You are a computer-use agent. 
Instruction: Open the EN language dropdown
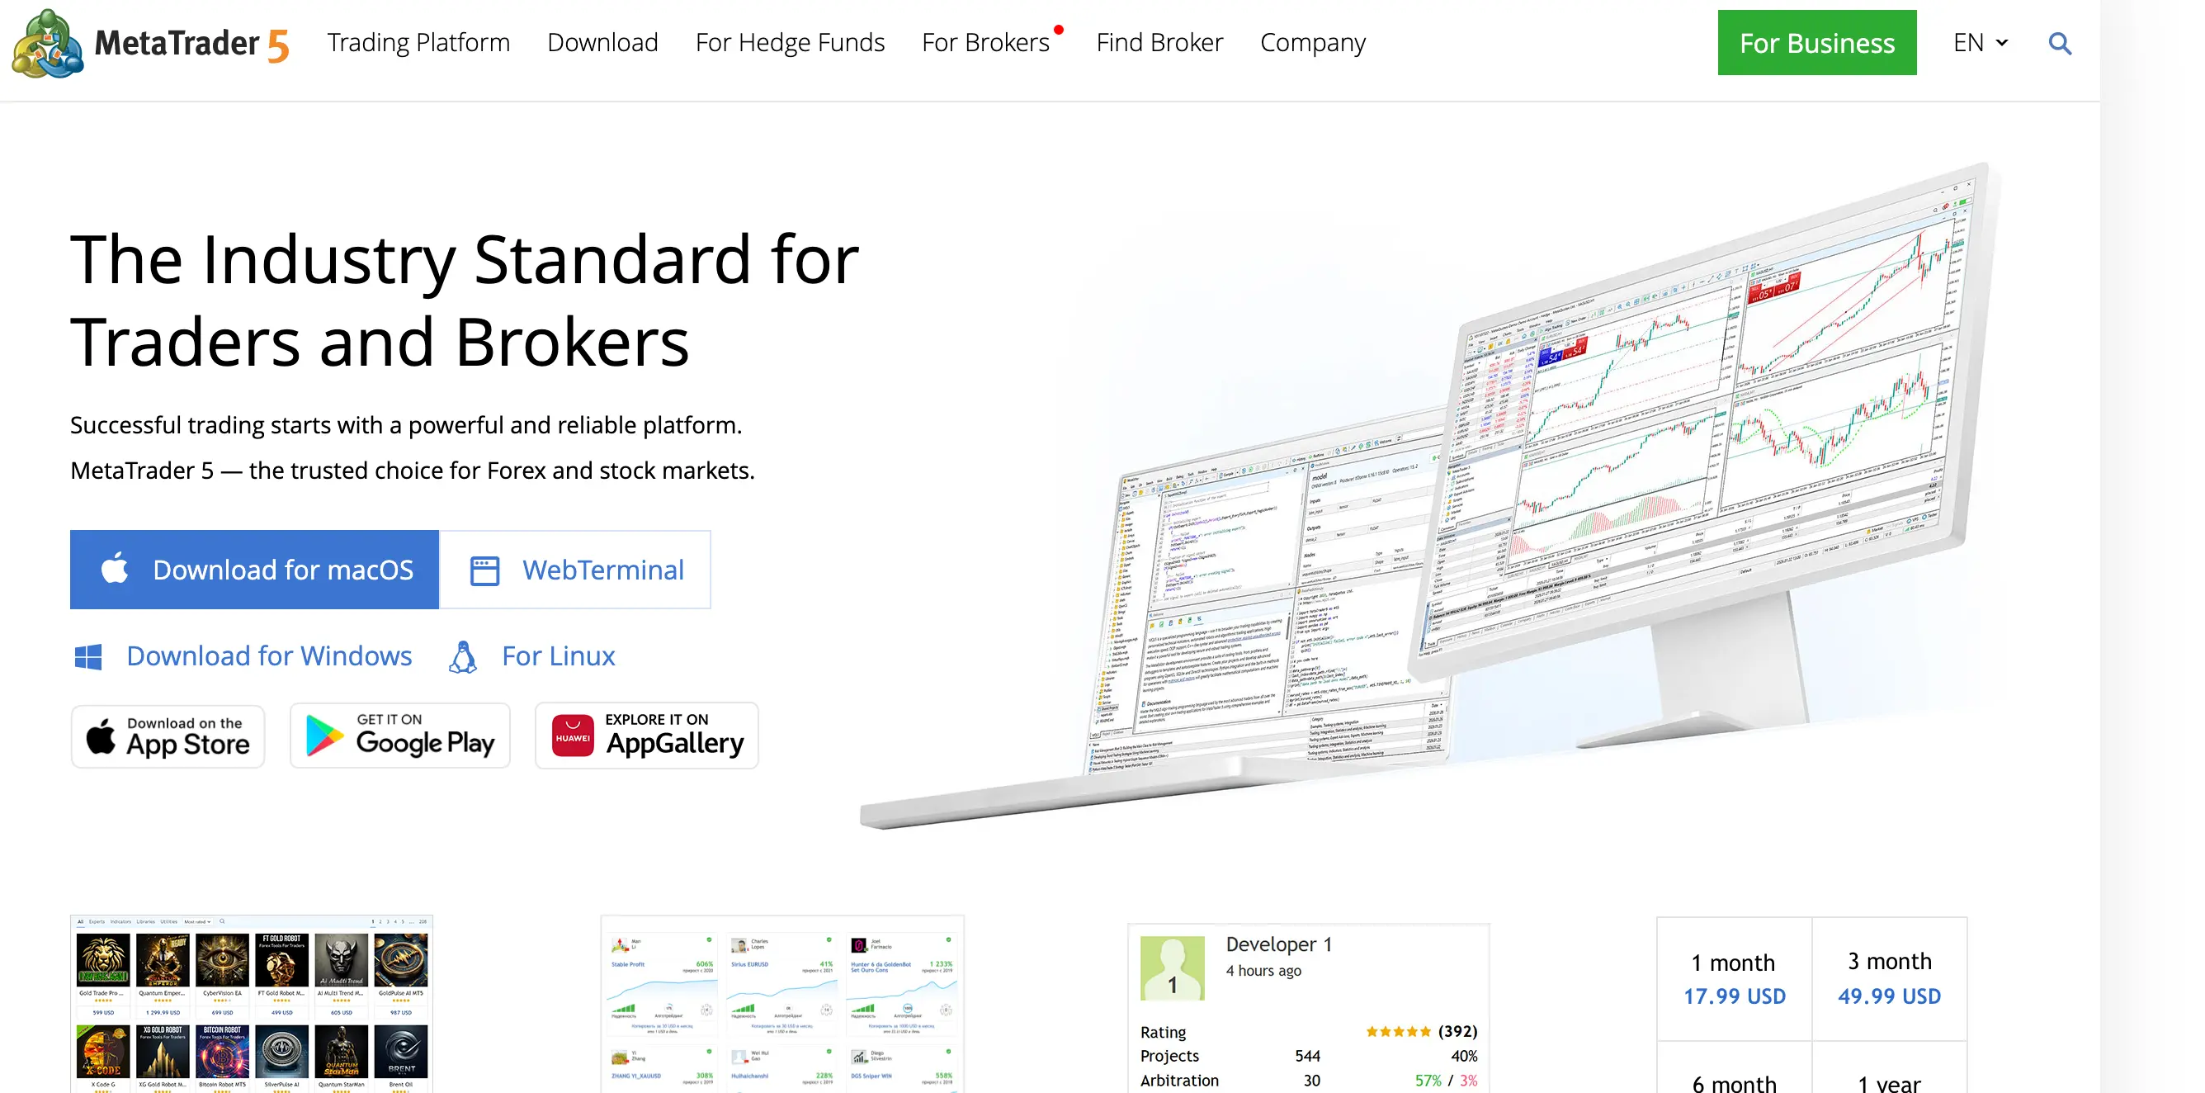click(x=1981, y=43)
